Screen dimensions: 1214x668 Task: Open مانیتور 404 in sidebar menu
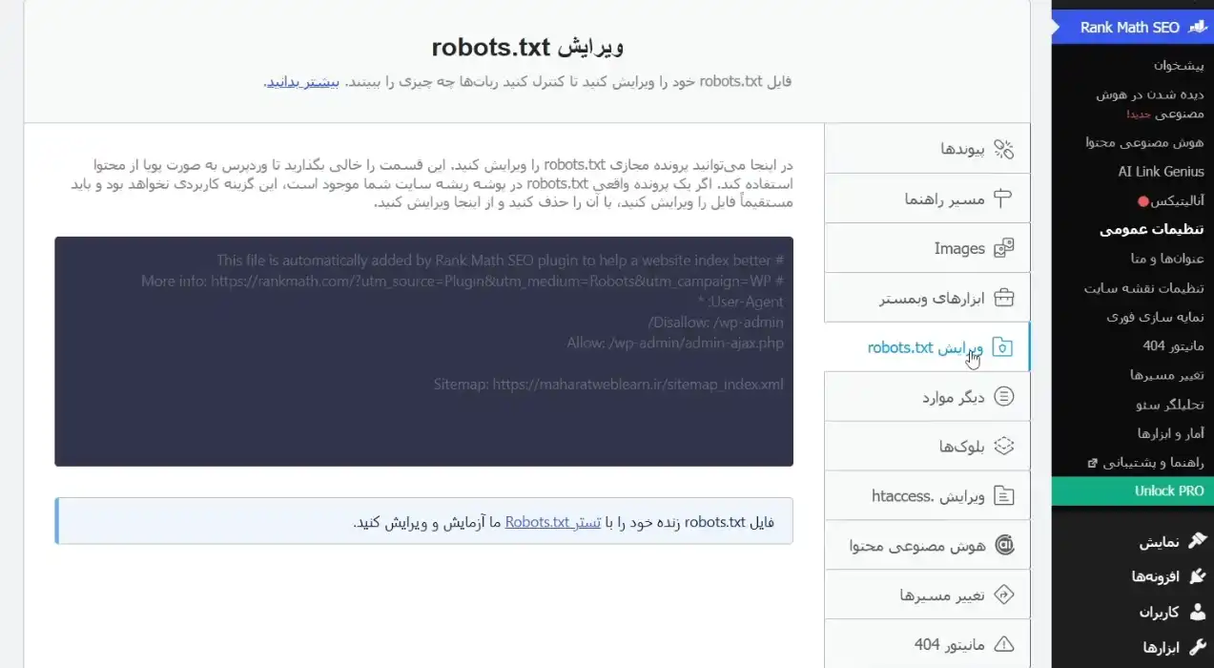1174,345
